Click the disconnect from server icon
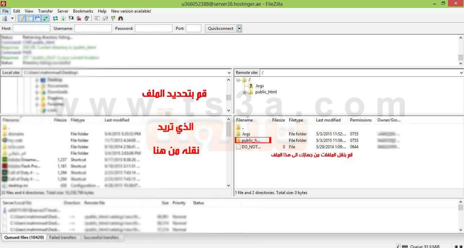This screenshot has height=248, width=464. pos(79,18)
